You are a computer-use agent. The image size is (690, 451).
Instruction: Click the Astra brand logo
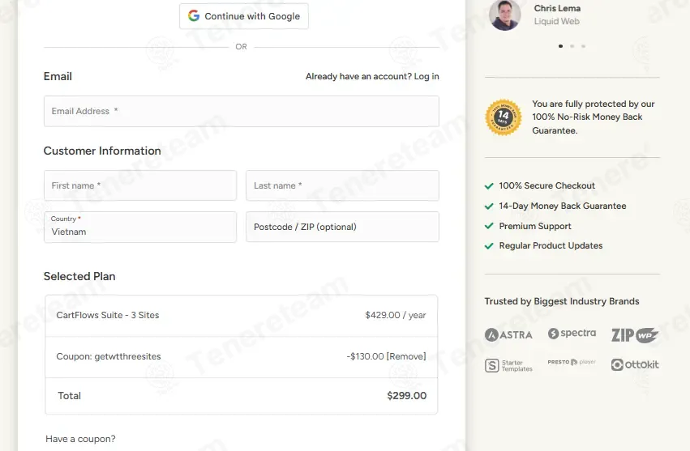[x=508, y=335]
